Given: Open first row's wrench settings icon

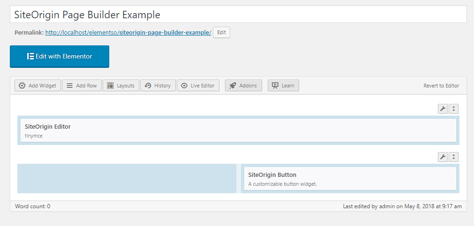Looking at the screenshot, I should point(443,109).
